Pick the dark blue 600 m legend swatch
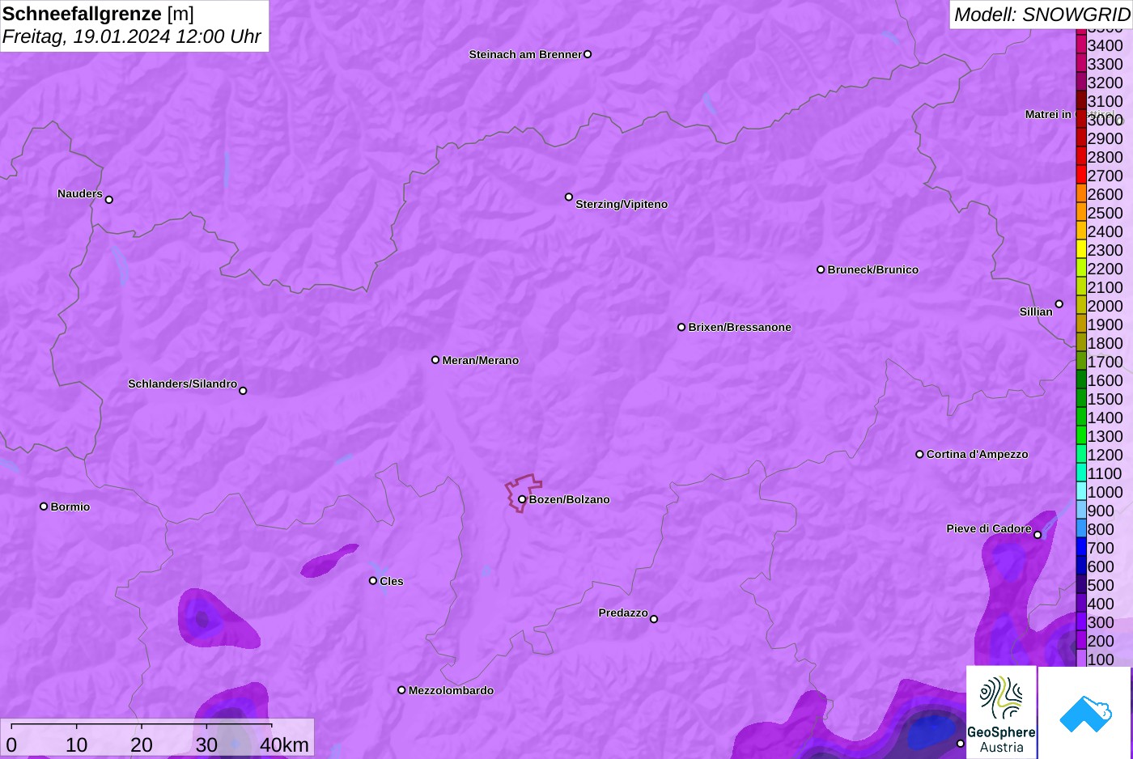 coord(1081,566)
